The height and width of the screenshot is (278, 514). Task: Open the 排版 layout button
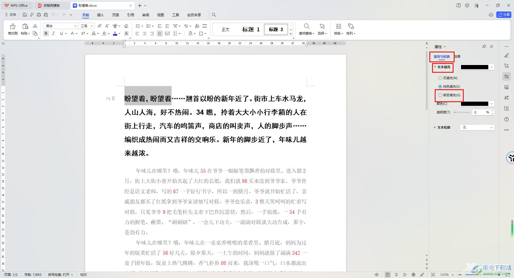(x=338, y=29)
